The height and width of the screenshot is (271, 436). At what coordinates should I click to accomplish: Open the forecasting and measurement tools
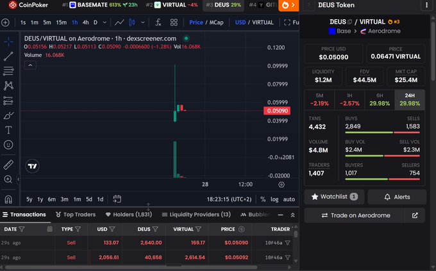coord(8,101)
